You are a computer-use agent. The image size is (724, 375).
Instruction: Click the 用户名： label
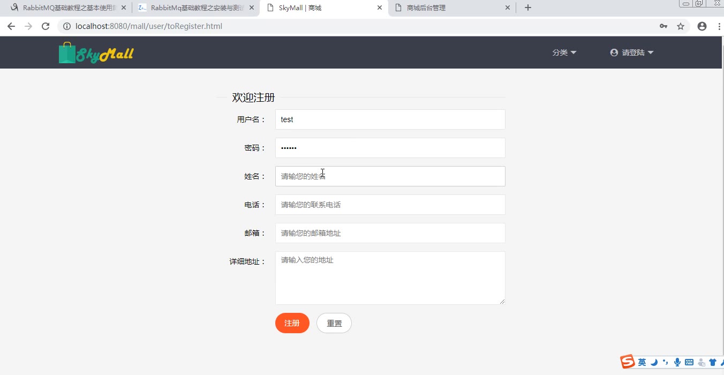(251, 119)
